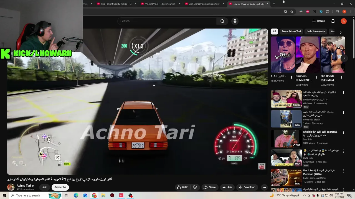This screenshot has width=355, height=199.
Task: Close the Luis Fonsi tab
Action: (x=135, y=4)
